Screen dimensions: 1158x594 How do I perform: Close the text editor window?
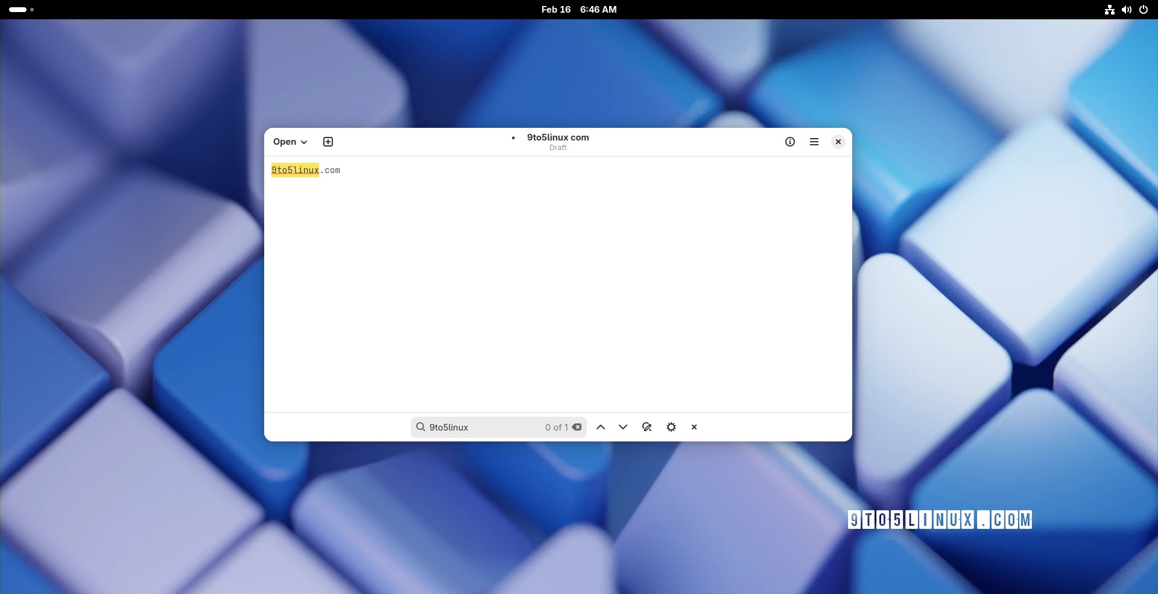[838, 142]
